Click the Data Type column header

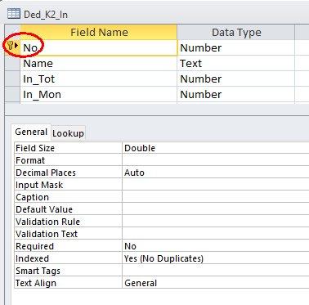236,32
